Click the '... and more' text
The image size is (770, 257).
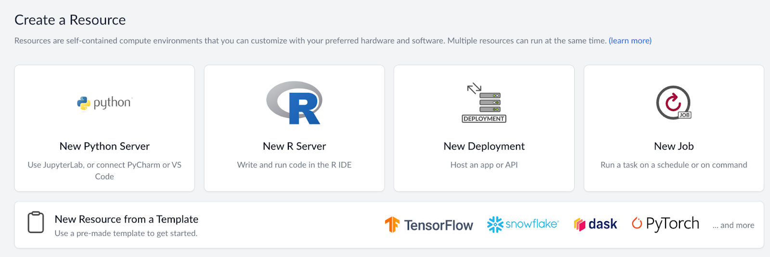[733, 225]
